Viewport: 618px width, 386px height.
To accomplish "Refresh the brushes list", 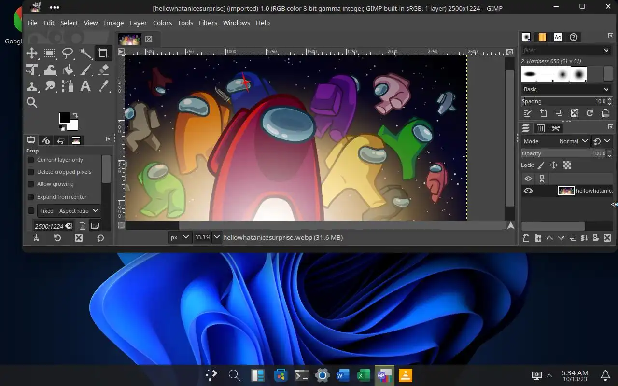I will pyautogui.click(x=590, y=113).
